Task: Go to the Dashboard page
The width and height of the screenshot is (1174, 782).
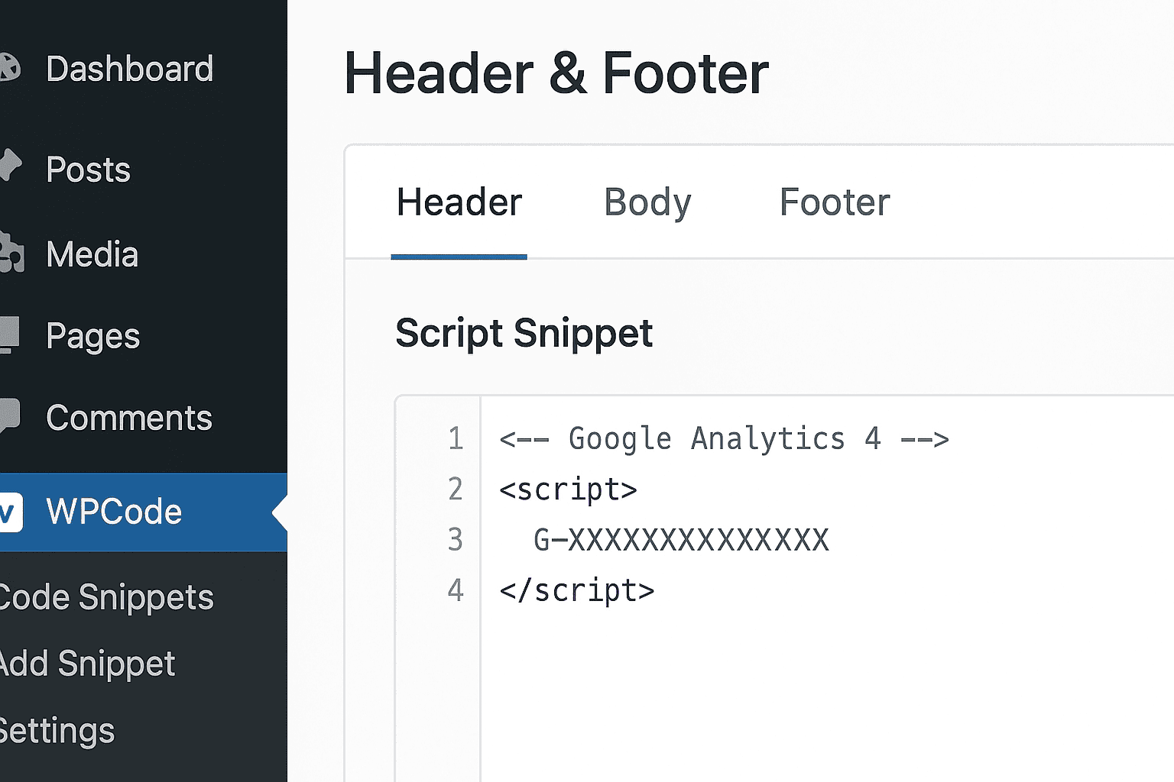Action: [128, 67]
